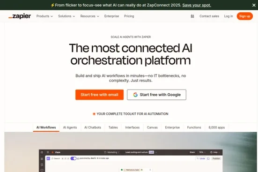This screenshot has width=258, height=172.
Task: Click YOUR COMPLETE TOOLKIT FOR AI AUTOMATION text
Action: [x=133, y=114]
